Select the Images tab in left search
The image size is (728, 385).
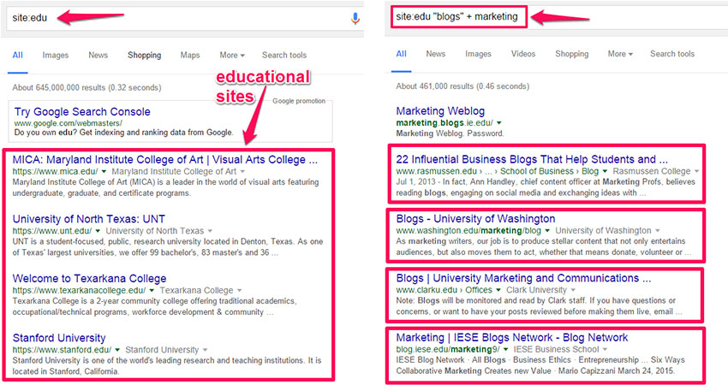click(x=56, y=56)
